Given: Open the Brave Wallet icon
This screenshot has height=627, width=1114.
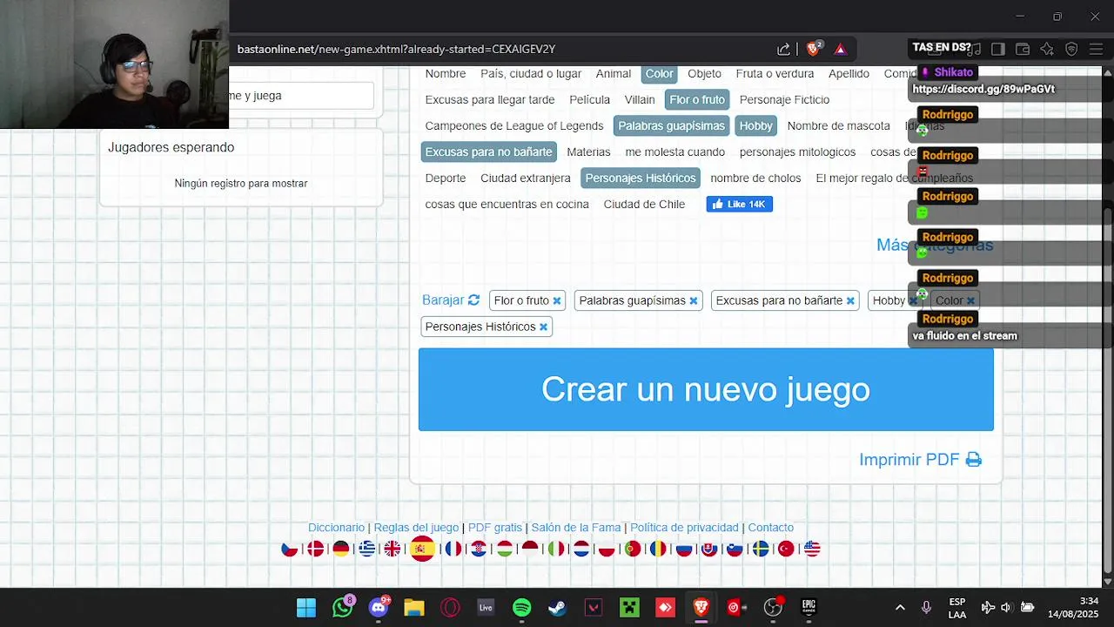Looking at the screenshot, I should click(1023, 49).
